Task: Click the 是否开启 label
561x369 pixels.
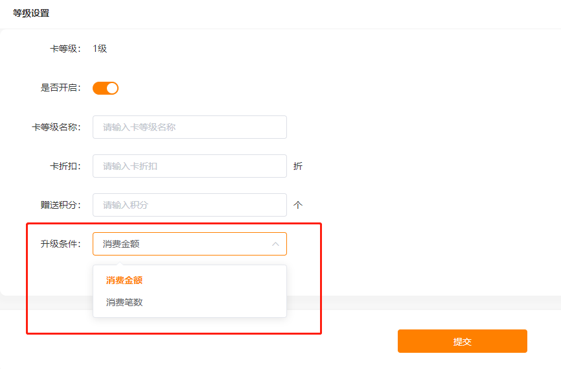Action: [61, 88]
